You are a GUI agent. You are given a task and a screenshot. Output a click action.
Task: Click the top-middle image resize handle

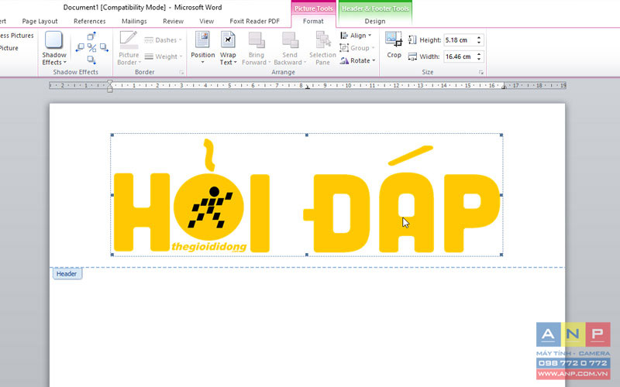307,135
